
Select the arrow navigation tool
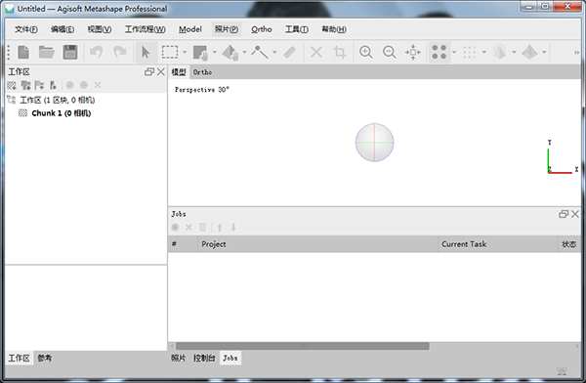tap(146, 52)
